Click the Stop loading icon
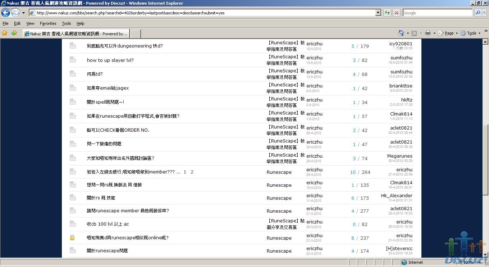This screenshot has width=489, height=267. (x=397, y=13)
